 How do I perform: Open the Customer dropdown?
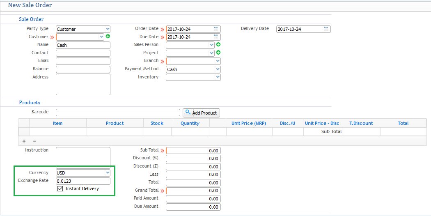tap(101, 37)
